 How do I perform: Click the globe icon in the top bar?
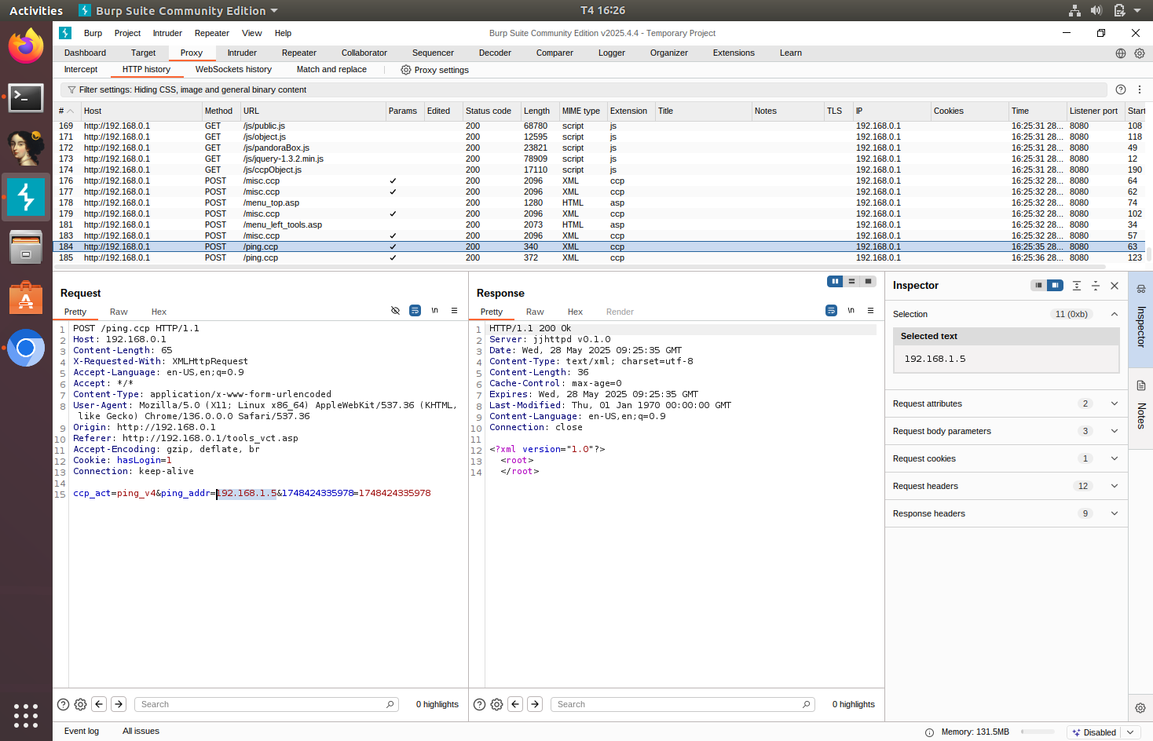[1121, 53]
